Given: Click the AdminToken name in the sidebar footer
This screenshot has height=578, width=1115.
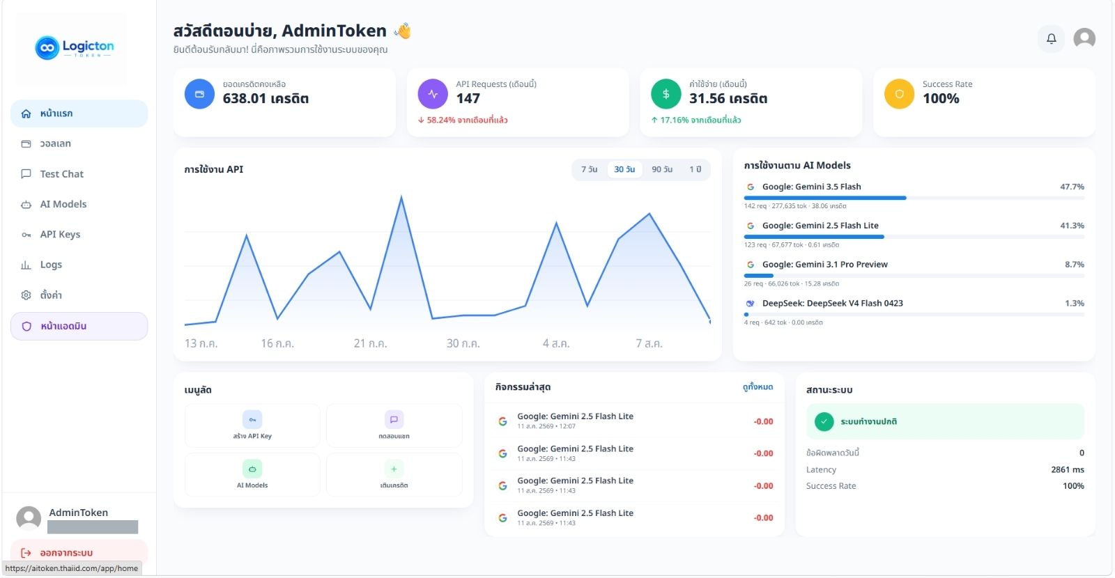Looking at the screenshot, I should click(79, 513).
